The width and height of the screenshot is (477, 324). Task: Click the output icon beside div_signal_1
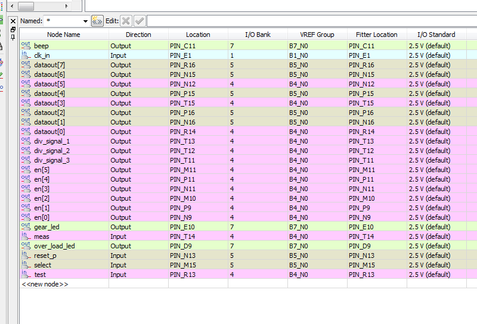tap(26, 141)
